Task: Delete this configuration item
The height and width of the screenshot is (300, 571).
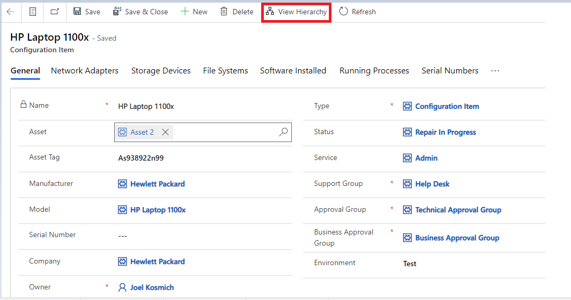Action: click(x=237, y=12)
